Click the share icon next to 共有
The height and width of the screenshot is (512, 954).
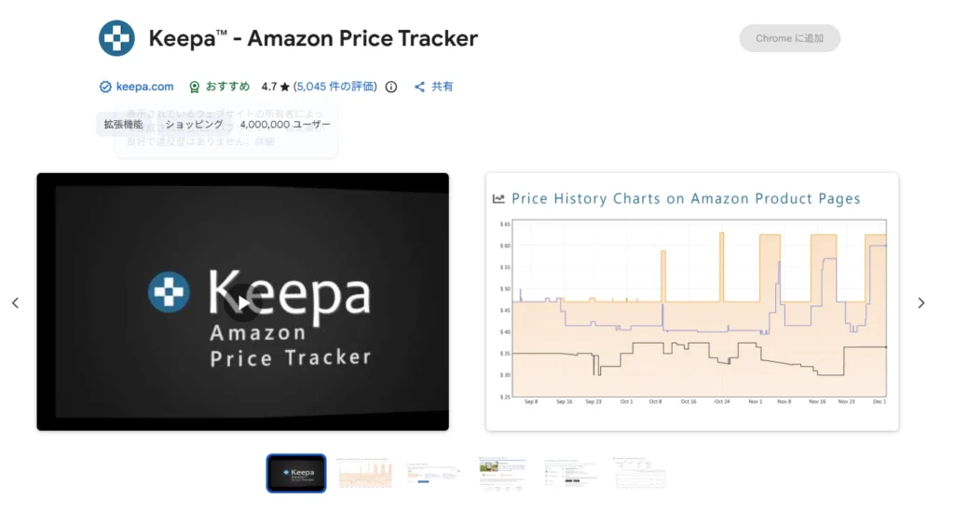(420, 87)
